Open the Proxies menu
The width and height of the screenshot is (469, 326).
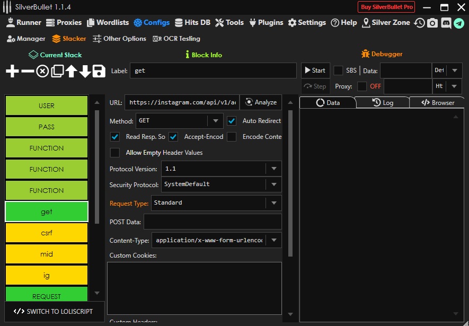pyautogui.click(x=64, y=23)
